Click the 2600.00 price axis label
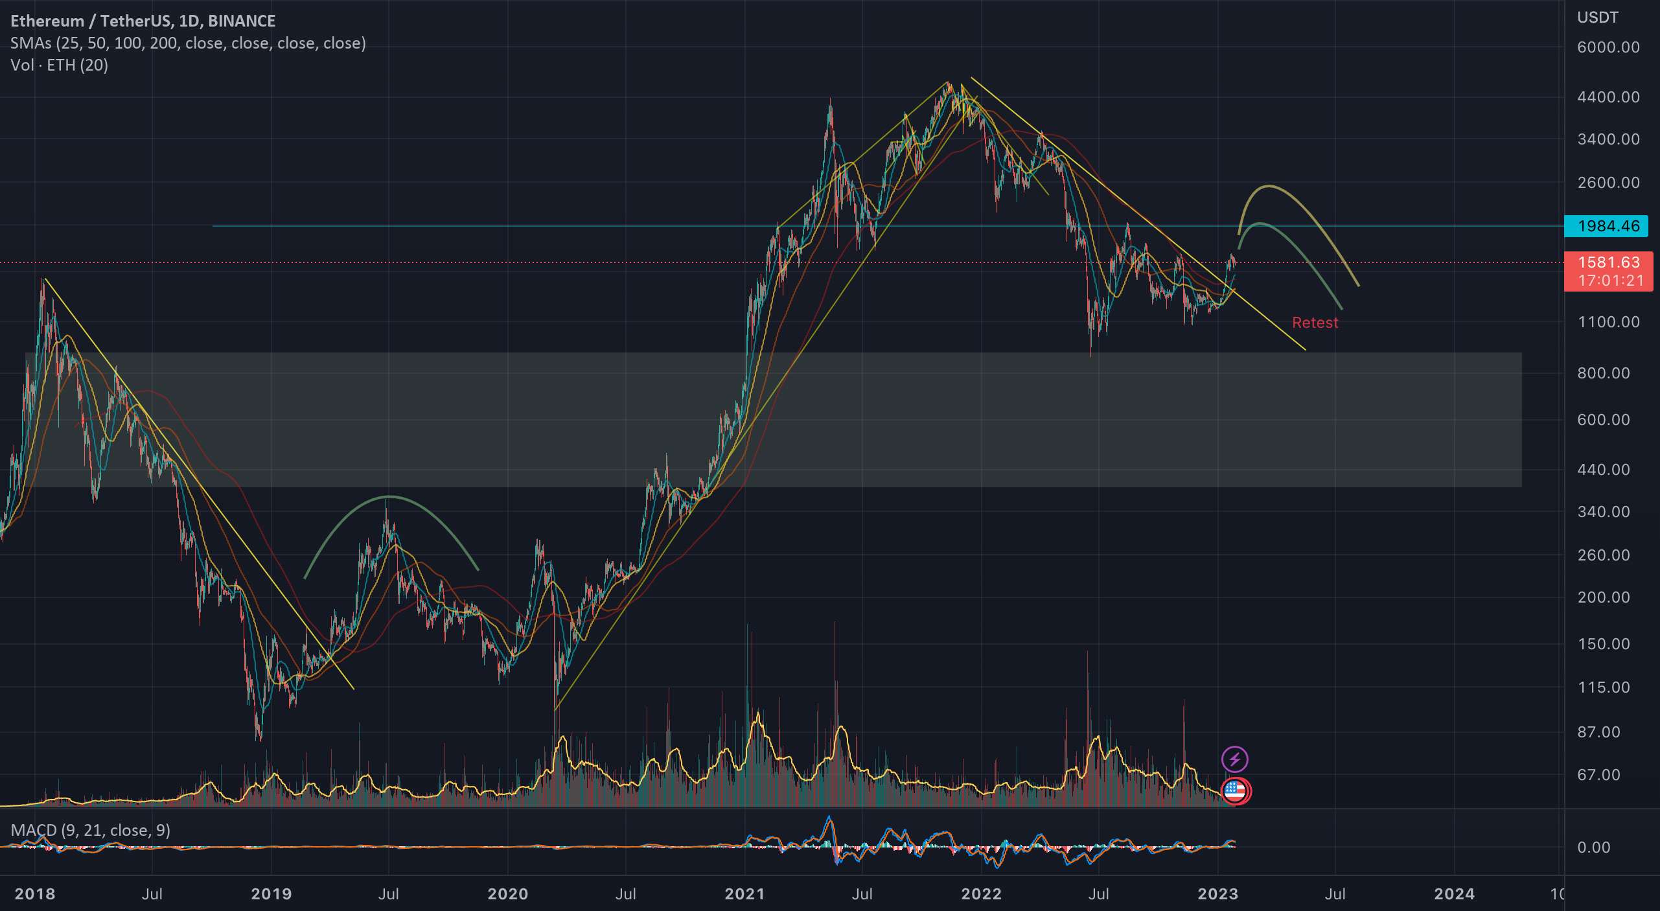This screenshot has width=1660, height=911. point(1608,183)
